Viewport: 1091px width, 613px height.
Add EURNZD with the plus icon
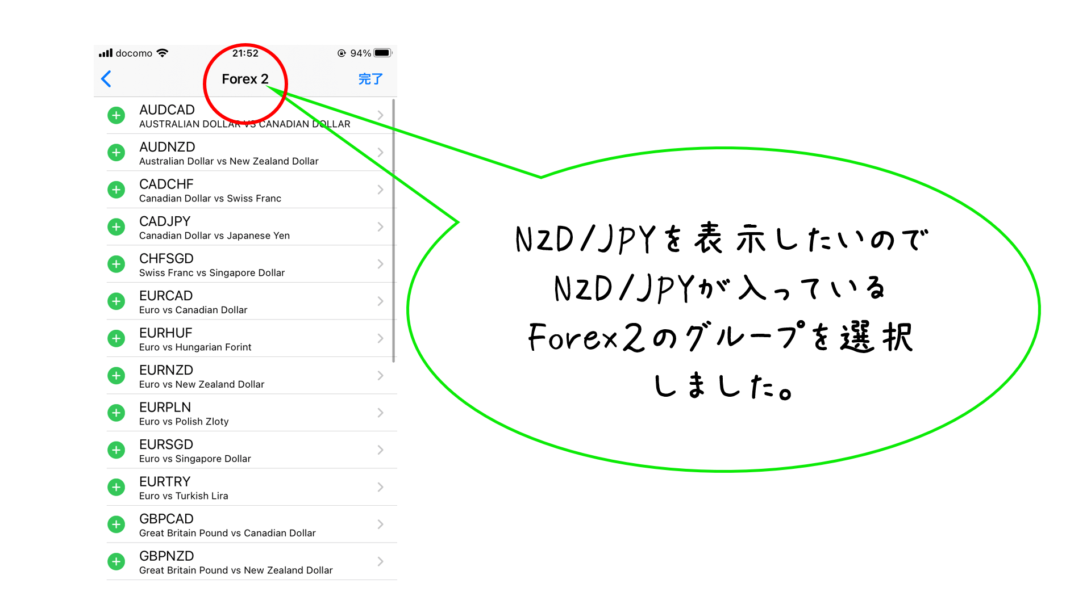116,376
